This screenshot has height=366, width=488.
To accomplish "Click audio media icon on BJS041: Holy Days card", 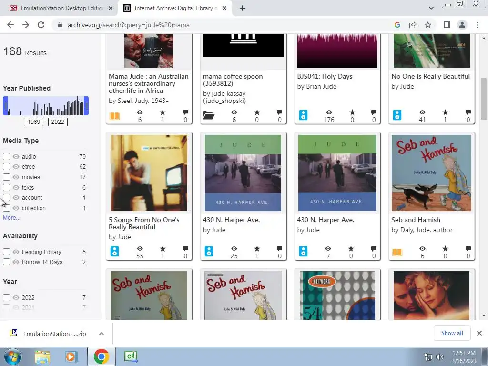I will click(304, 115).
